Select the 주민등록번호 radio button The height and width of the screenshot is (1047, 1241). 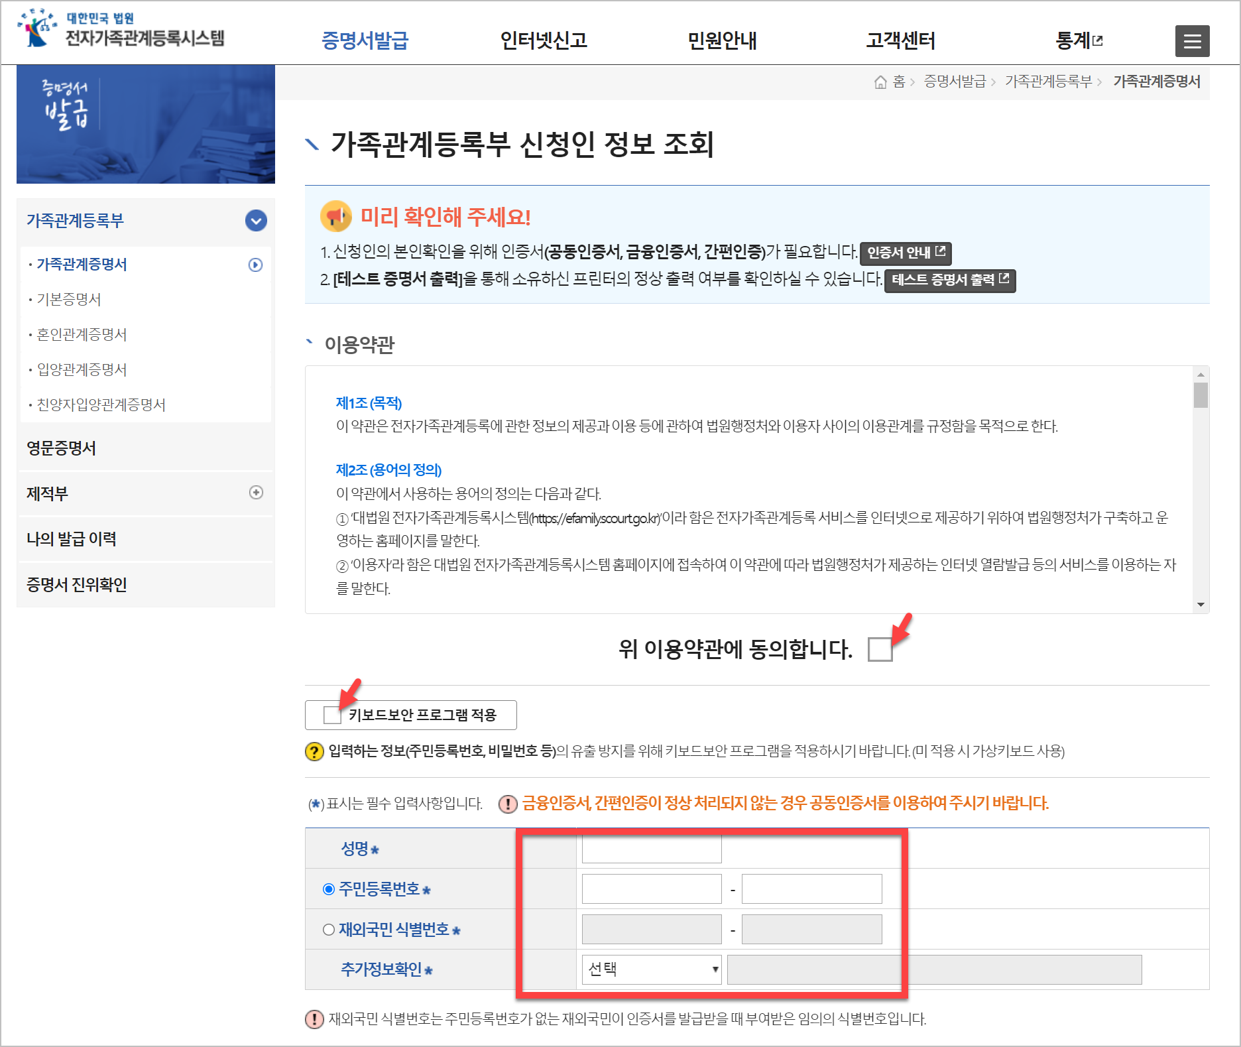[328, 889]
